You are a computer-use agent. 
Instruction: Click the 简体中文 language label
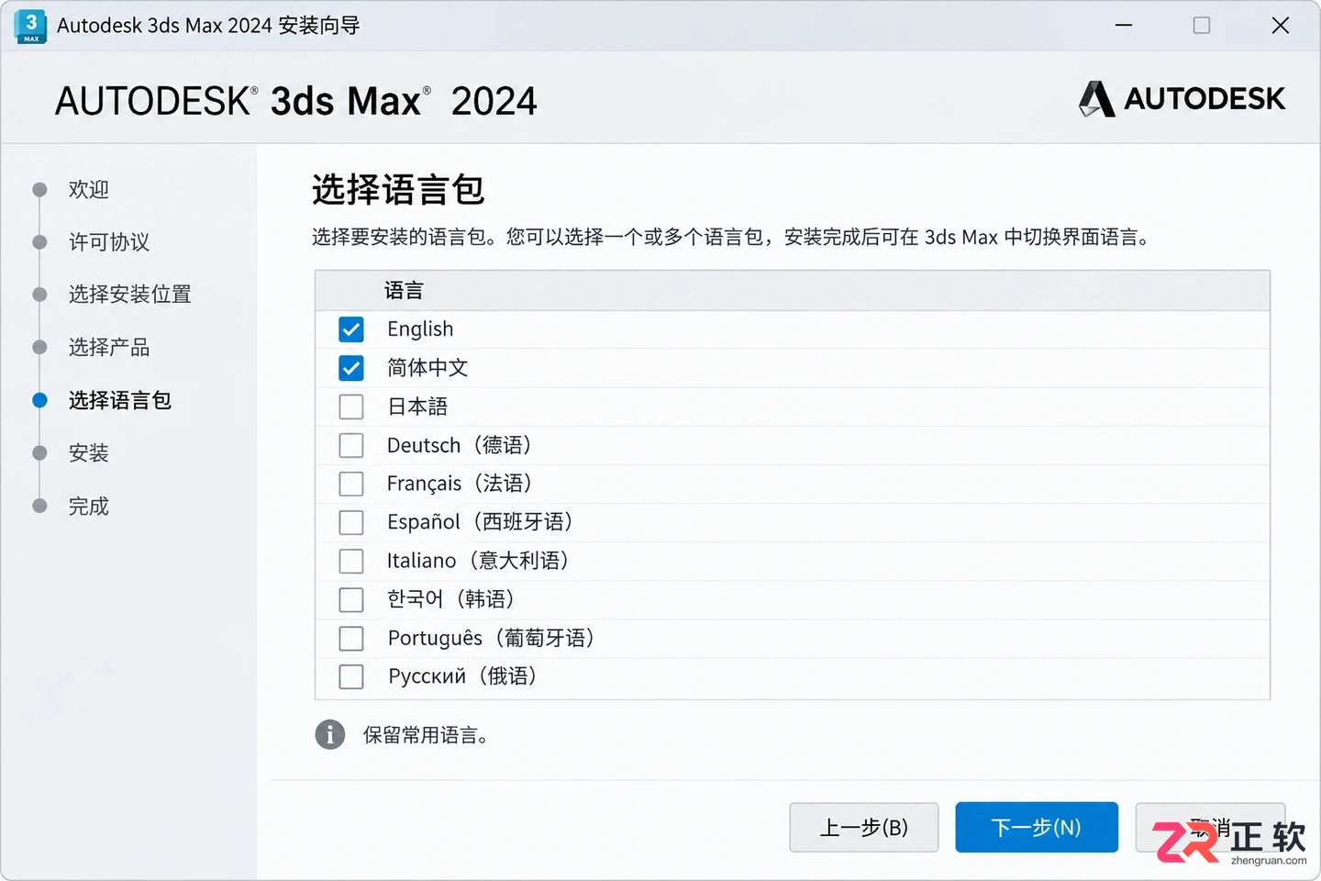[427, 368]
